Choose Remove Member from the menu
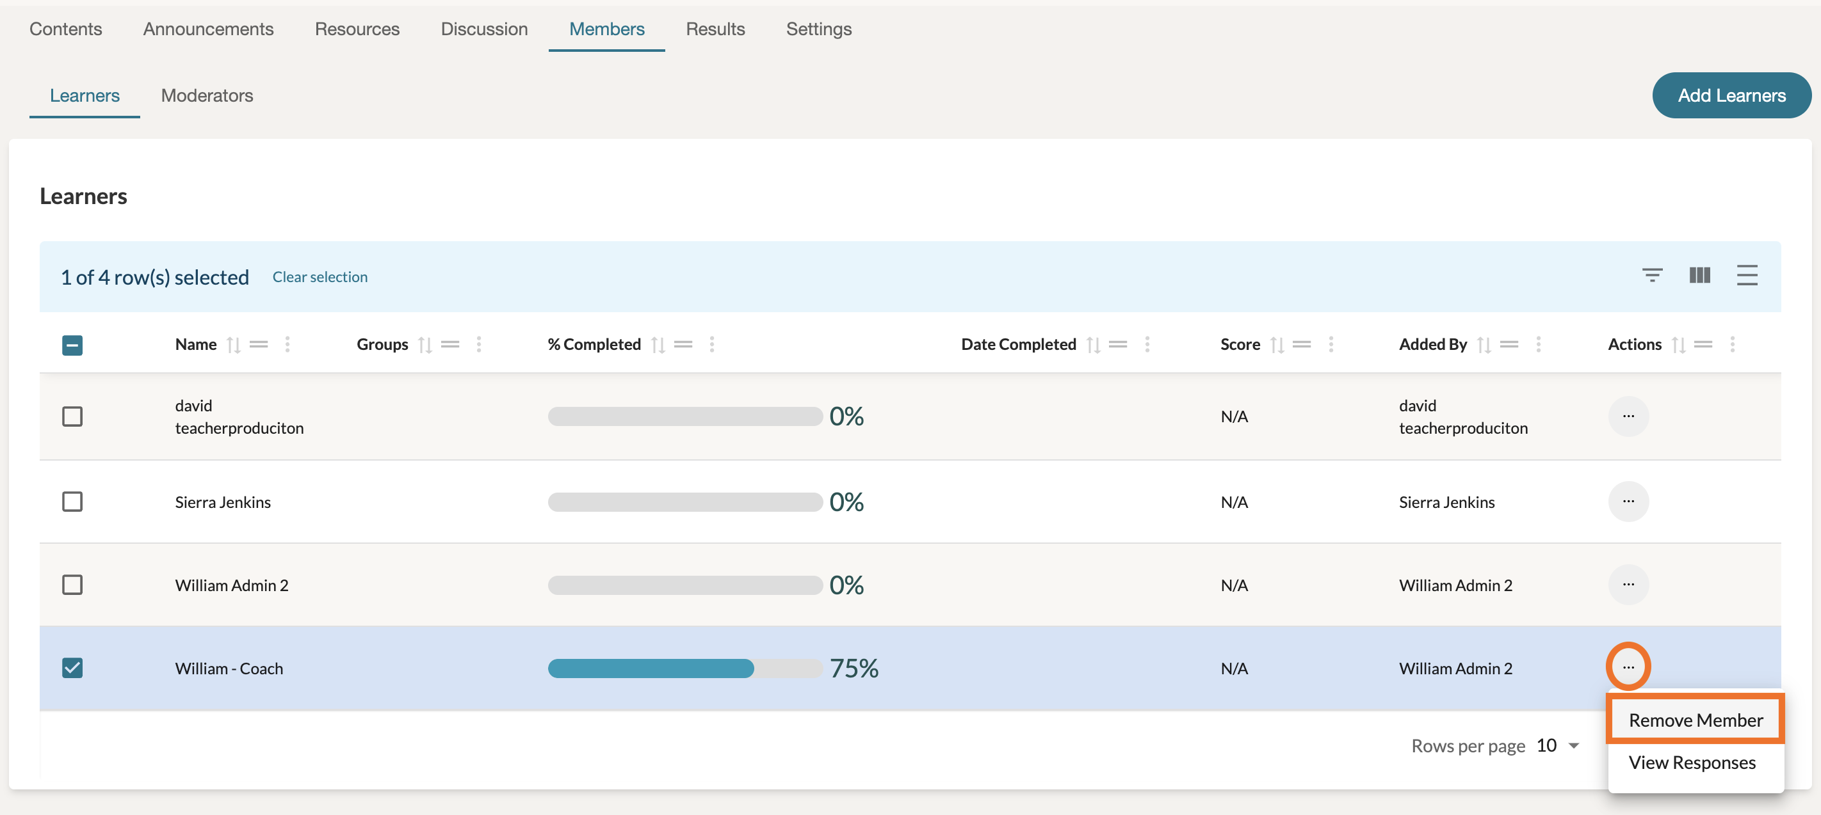1821x815 pixels. (x=1694, y=720)
